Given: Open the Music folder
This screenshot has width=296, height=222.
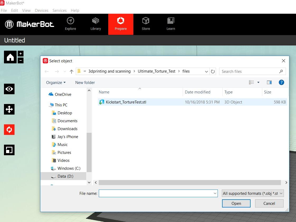Looking at the screenshot, I should pos(60,145).
